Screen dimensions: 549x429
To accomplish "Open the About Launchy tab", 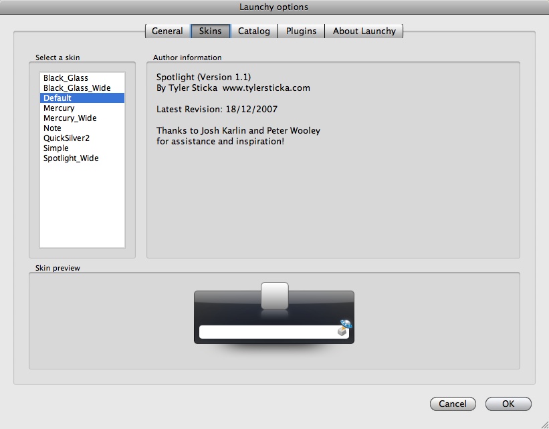I will click(364, 31).
